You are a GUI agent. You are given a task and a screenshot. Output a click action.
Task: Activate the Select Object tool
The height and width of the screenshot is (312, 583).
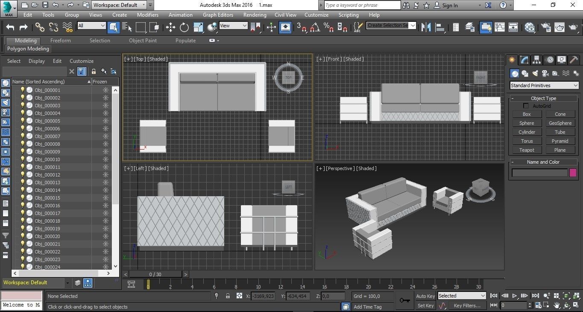114,27
